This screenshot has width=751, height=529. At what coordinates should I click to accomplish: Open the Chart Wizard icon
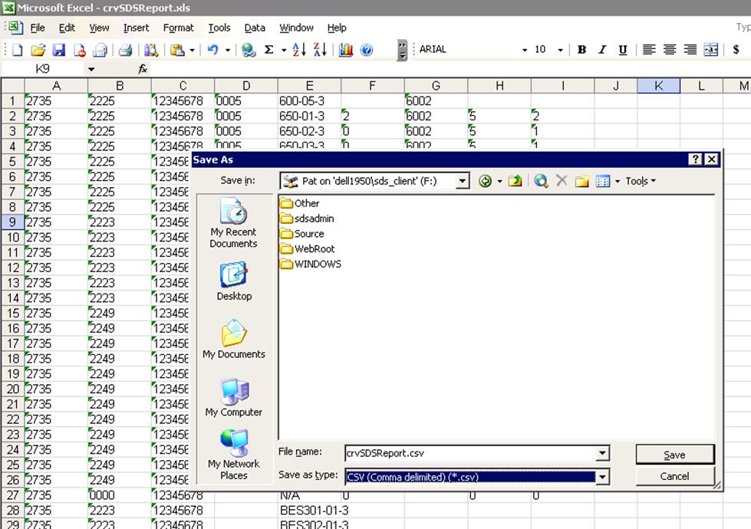344,49
